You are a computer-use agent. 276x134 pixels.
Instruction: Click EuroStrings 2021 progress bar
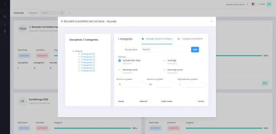[92, 128]
